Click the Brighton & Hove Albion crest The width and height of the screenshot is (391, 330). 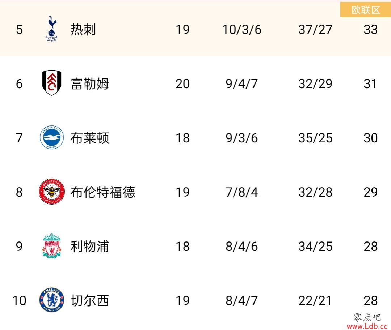pyautogui.click(x=52, y=137)
